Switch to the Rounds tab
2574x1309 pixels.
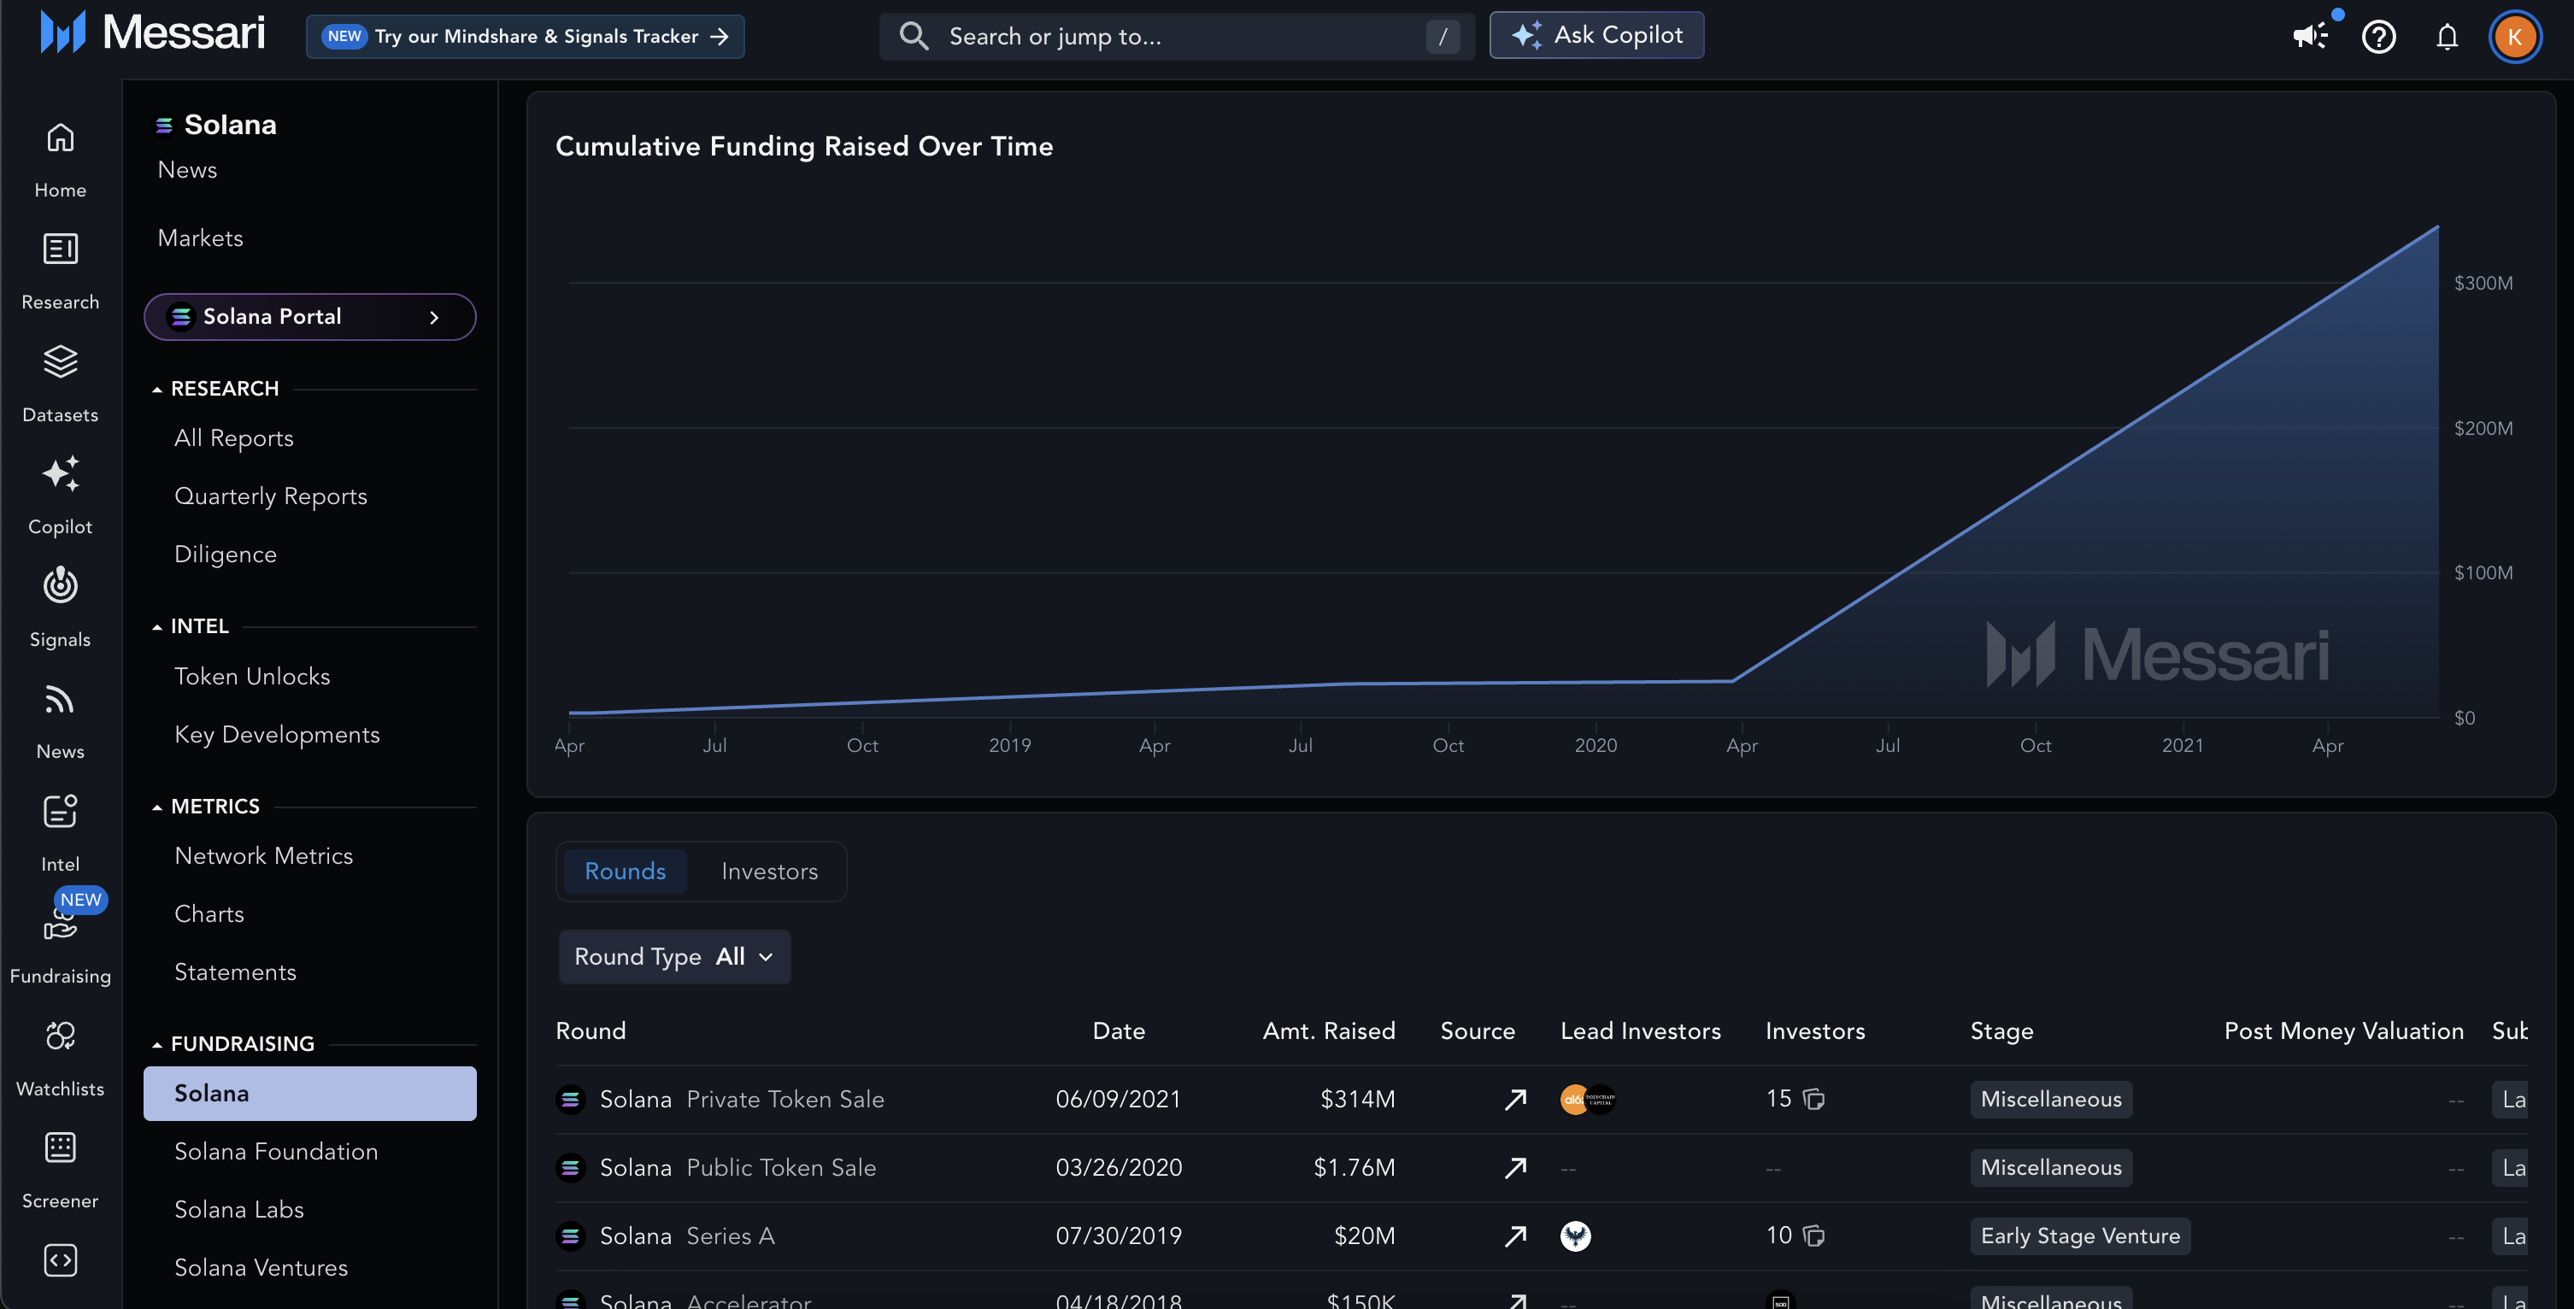point(625,872)
